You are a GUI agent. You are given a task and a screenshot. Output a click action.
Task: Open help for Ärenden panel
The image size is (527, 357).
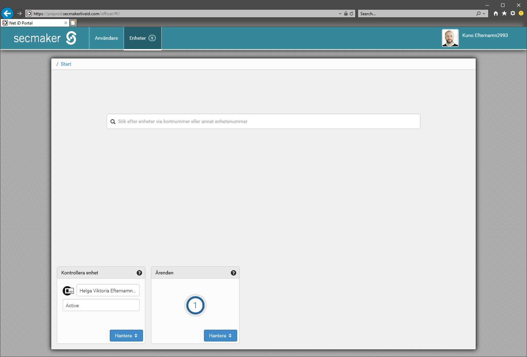point(233,273)
